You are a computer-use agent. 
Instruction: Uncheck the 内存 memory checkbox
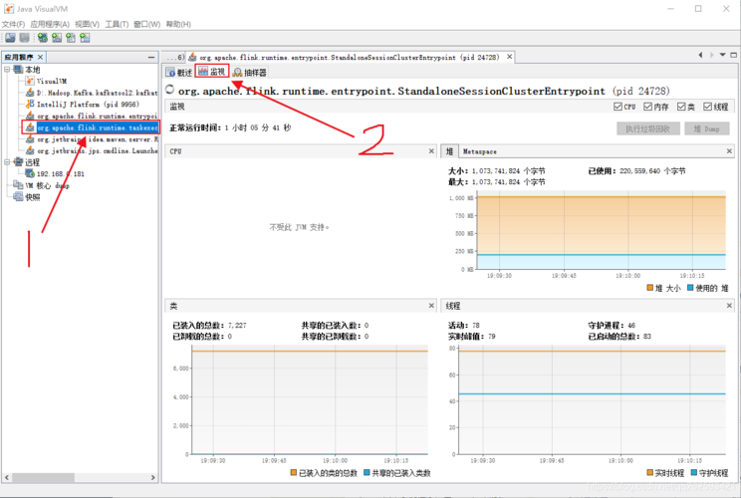[648, 107]
